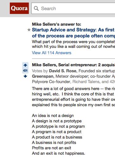
Task: Open the Greenspan voter profile
Action: [x=42, y=76]
